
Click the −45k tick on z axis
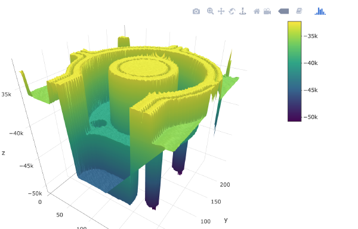pyautogui.click(x=26, y=166)
